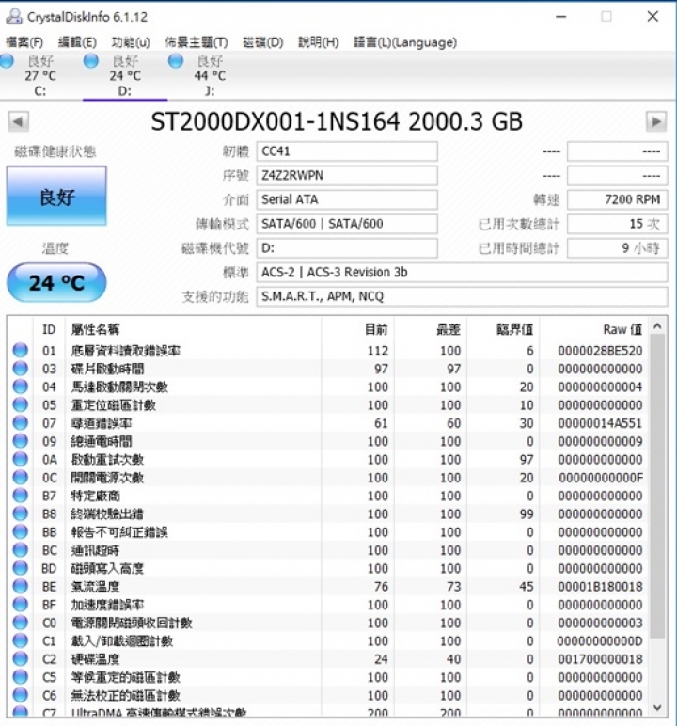The width and height of the screenshot is (677, 726).
Task: Open the 檔案(F) menu
Action: (x=24, y=42)
